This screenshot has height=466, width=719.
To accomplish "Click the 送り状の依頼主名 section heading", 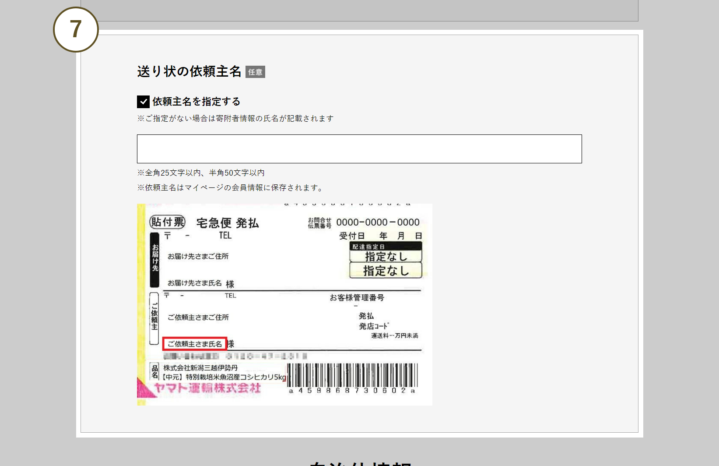I will tap(189, 71).
